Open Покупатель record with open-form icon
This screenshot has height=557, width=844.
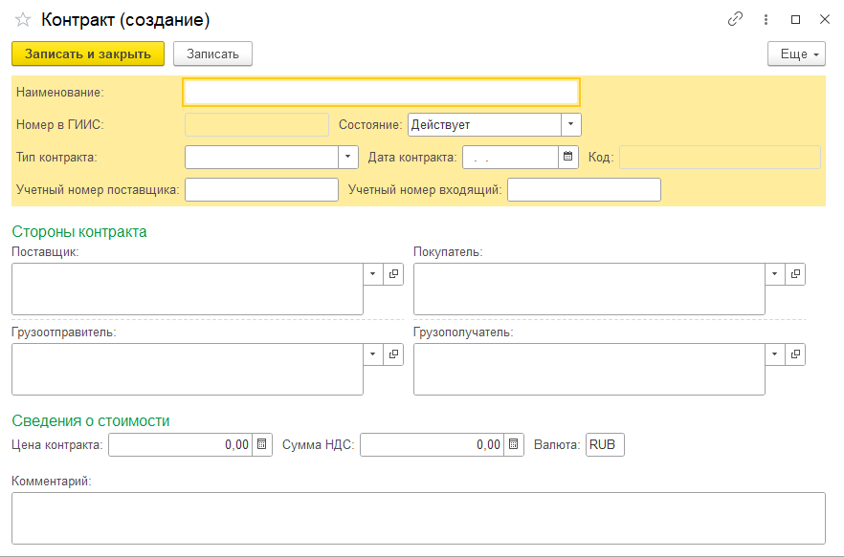click(795, 274)
